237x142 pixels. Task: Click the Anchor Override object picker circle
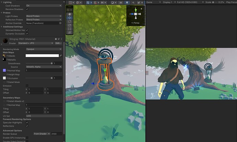click(60, 23)
